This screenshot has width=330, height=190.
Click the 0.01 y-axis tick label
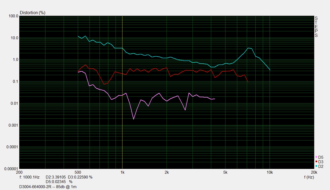point(14,103)
